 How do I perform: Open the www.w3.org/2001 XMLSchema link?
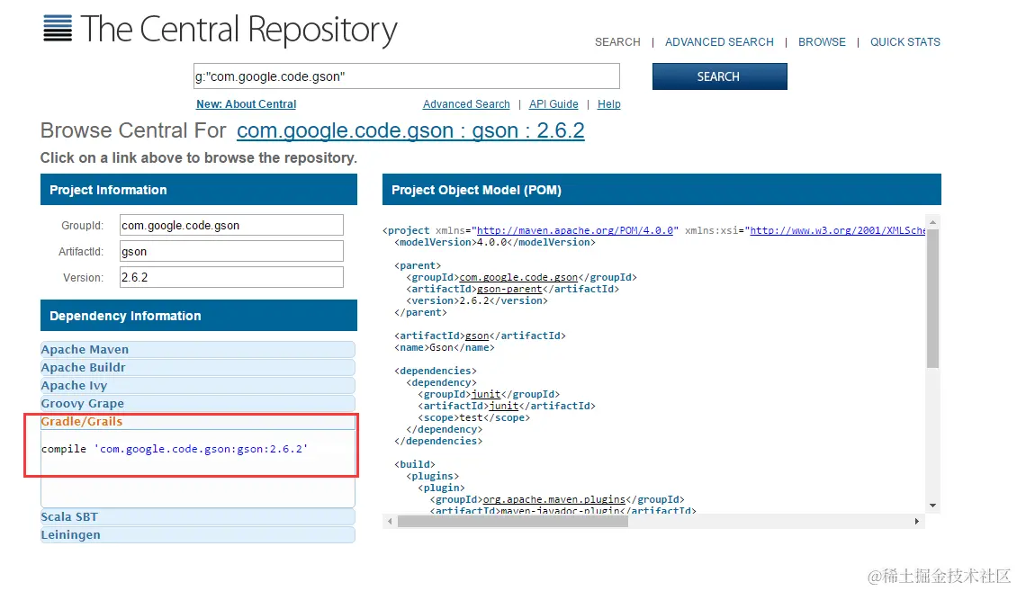click(837, 230)
